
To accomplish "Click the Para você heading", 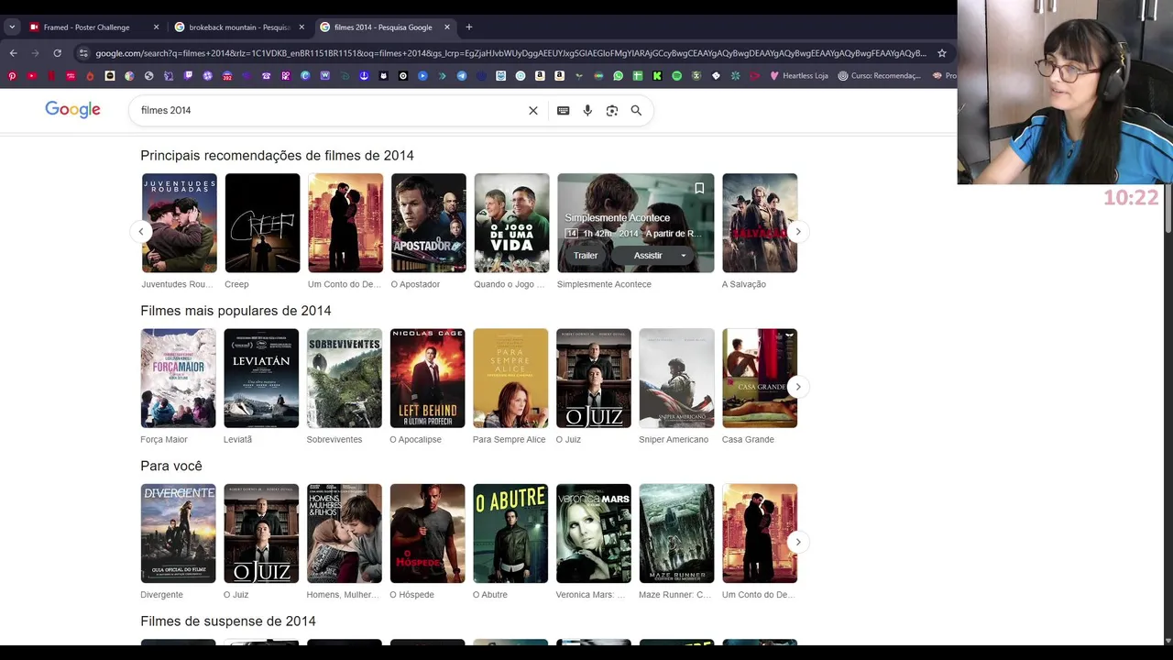I will point(171,466).
